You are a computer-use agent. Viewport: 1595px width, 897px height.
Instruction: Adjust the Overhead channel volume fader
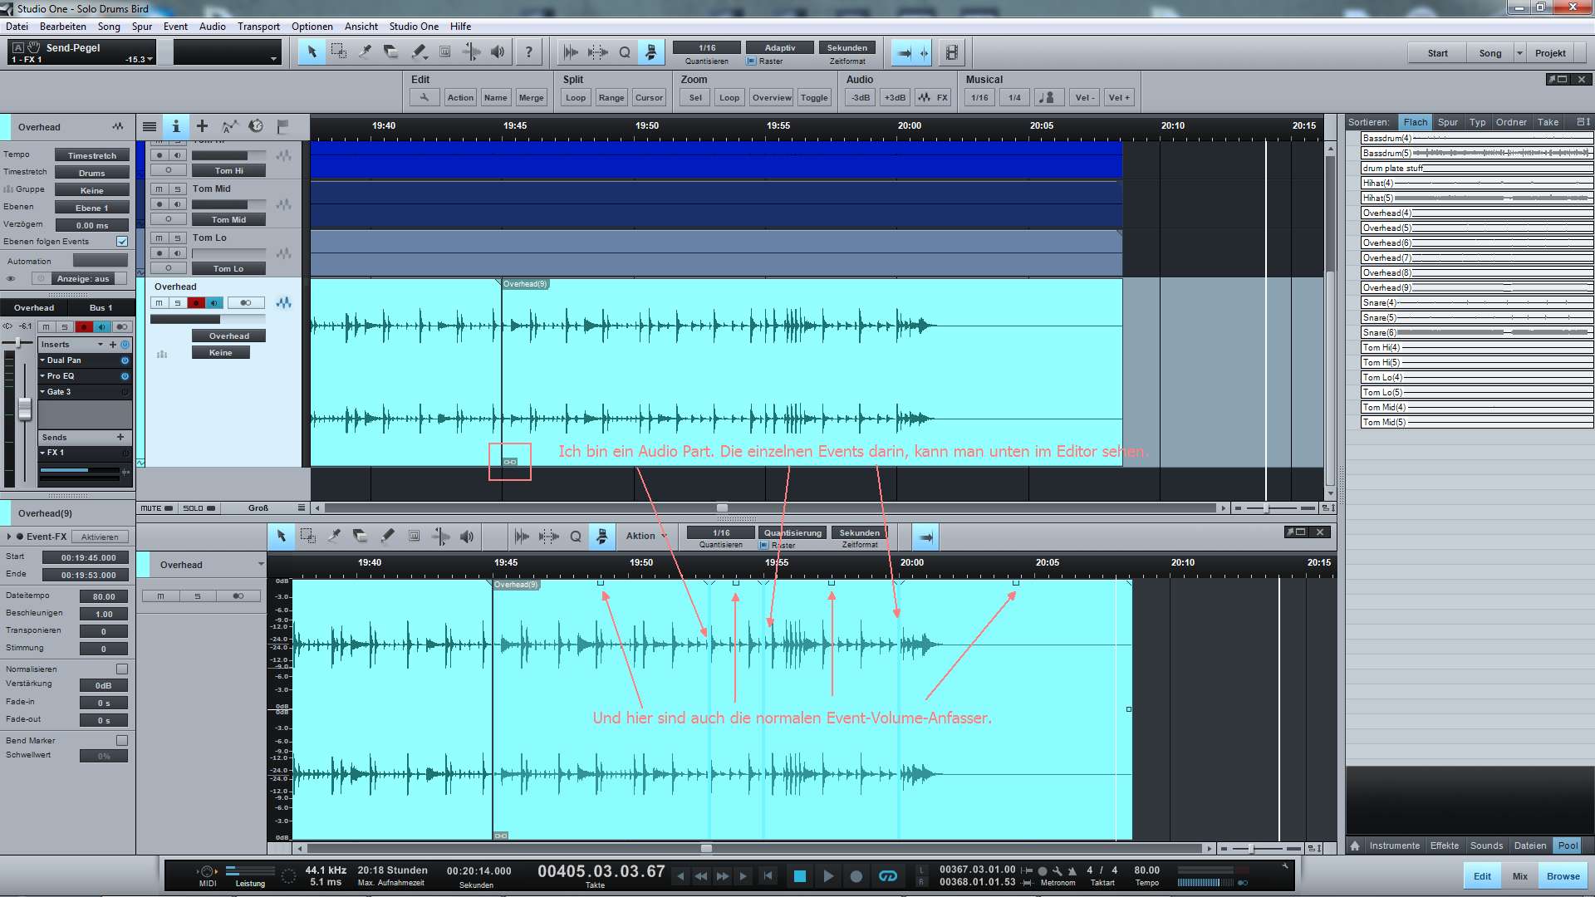25,409
